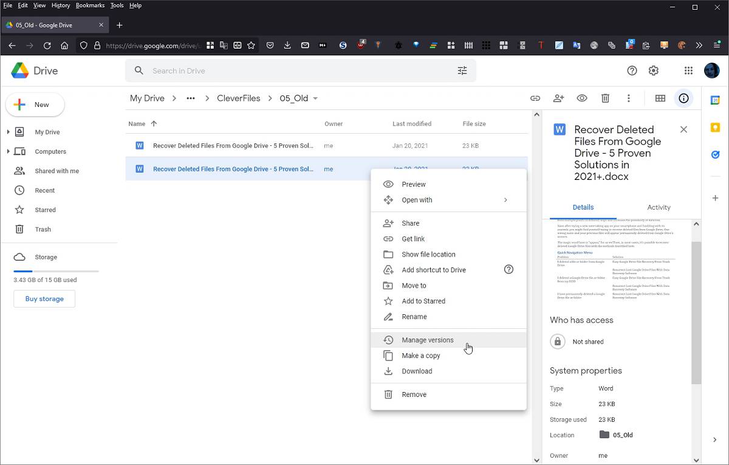Click the New button
The height and width of the screenshot is (465, 729).
coord(35,105)
